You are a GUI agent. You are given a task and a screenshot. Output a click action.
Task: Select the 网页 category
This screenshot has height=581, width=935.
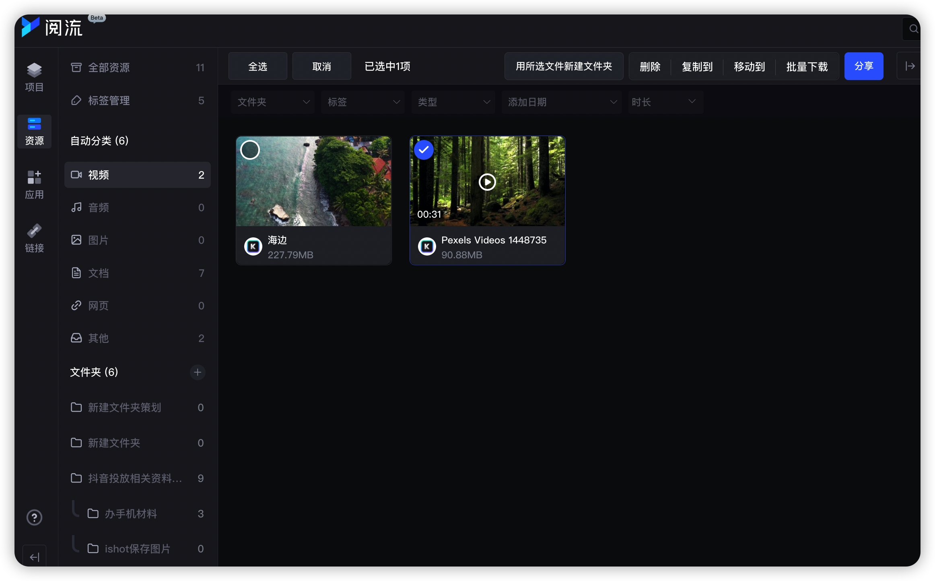tap(138, 306)
